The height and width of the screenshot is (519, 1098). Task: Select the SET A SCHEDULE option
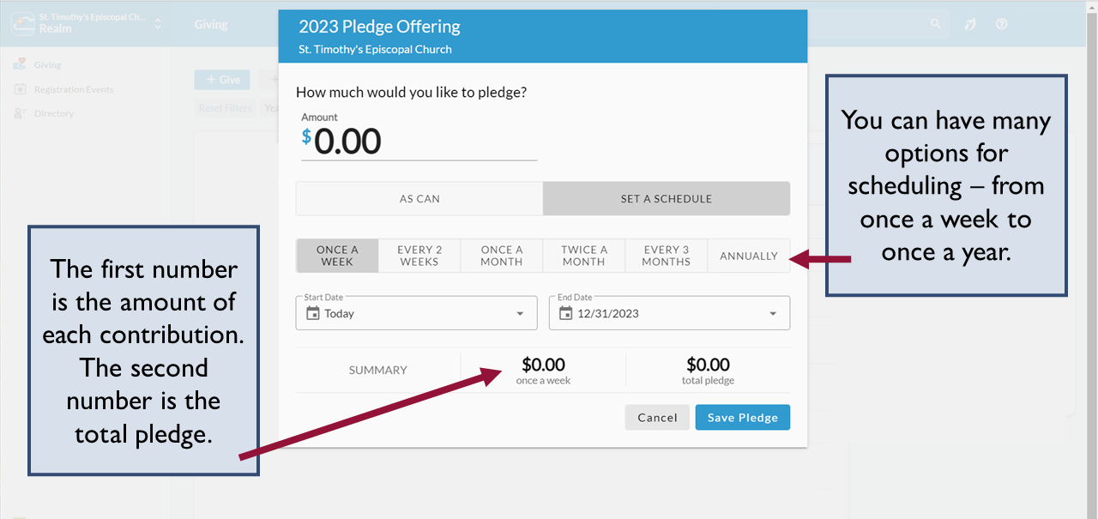coord(666,198)
